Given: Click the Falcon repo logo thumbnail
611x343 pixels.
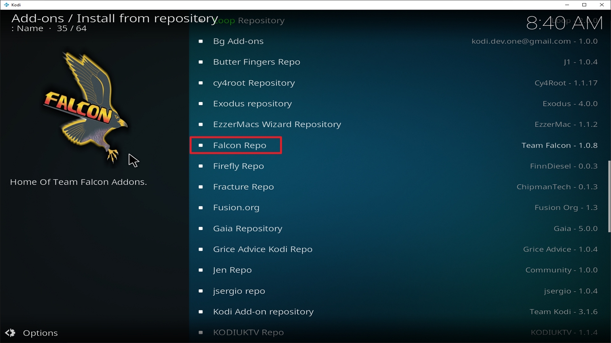Looking at the screenshot, I should pos(86,107).
